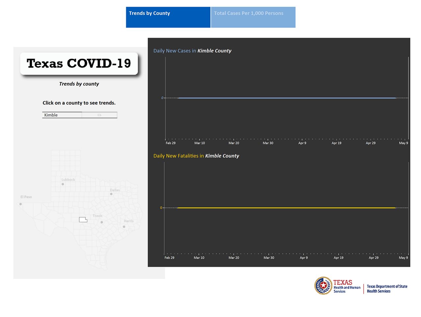This screenshot has width=421, height=317.
Task: Click the blue daily new cases line
Action: (286, 98)
